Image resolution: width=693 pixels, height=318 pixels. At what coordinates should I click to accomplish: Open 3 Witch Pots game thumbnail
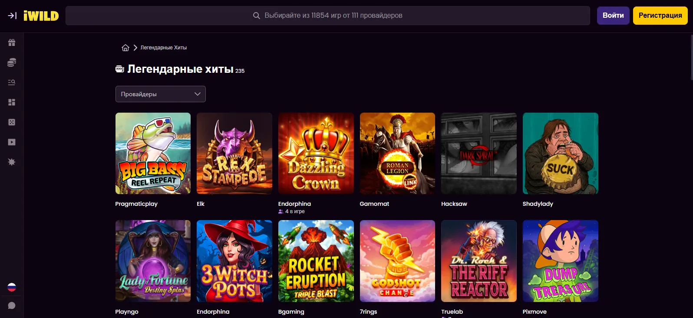pyautogui.click(x=234, y=261)
